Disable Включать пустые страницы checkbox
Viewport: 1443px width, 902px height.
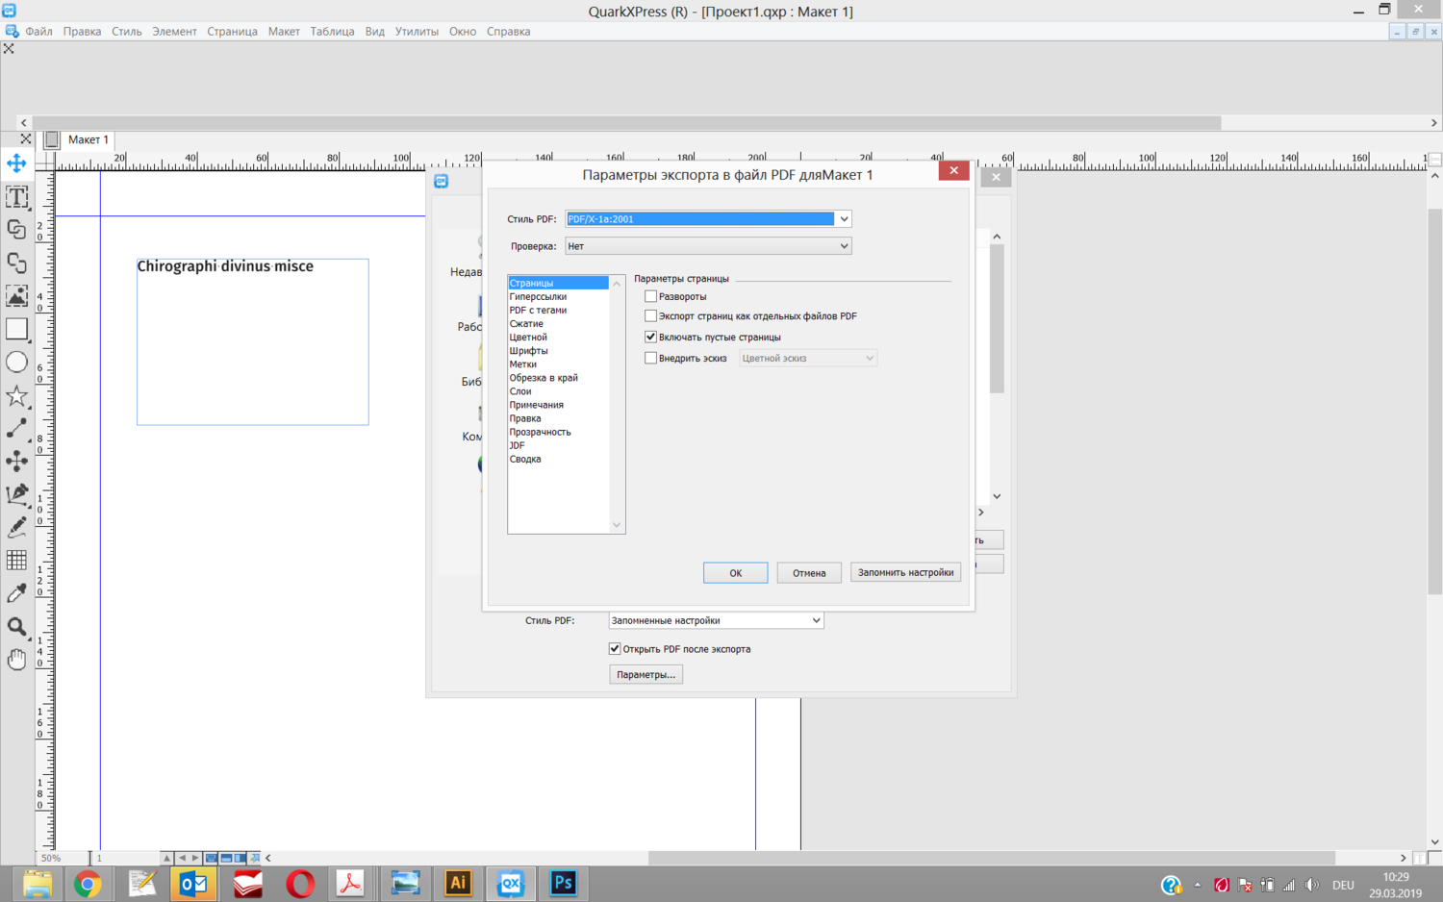click(651, 337)
